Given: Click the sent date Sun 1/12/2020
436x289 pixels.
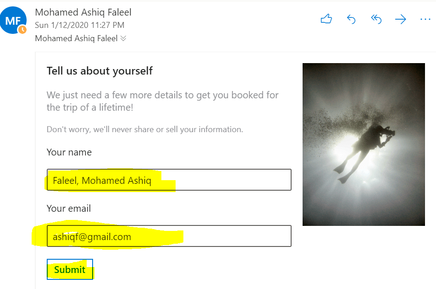Looking at the screenshot, I should click(x=79, y=25).
